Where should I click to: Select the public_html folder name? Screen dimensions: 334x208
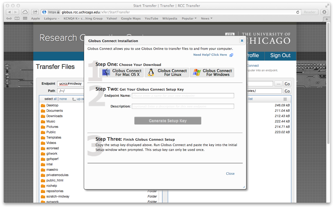pyautogui.click(x=55, y=180)
